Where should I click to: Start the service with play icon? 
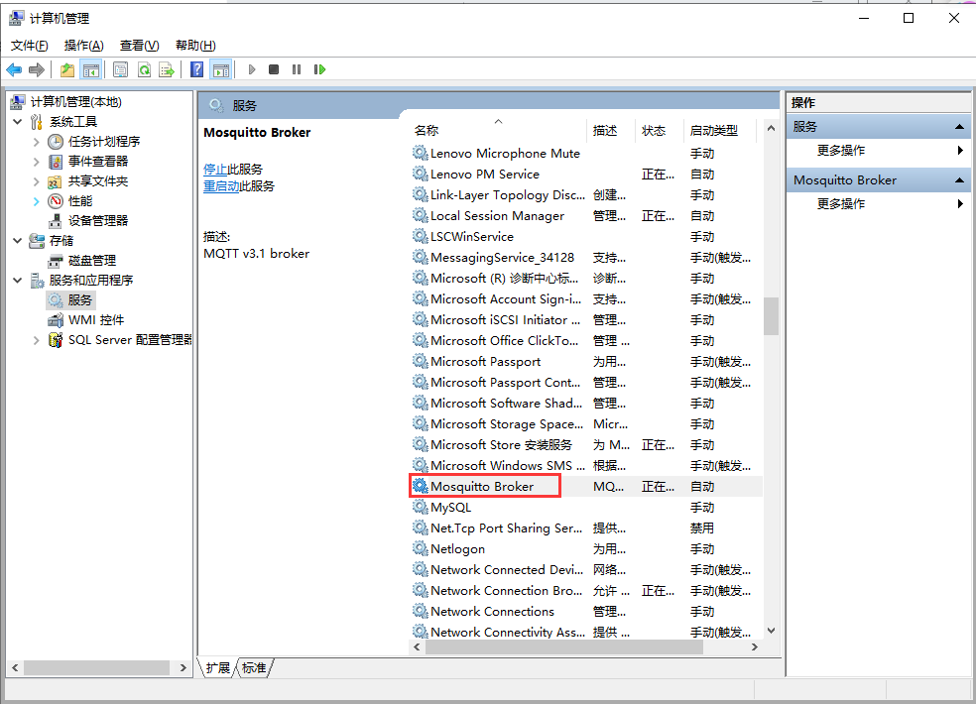pos(252,69)
